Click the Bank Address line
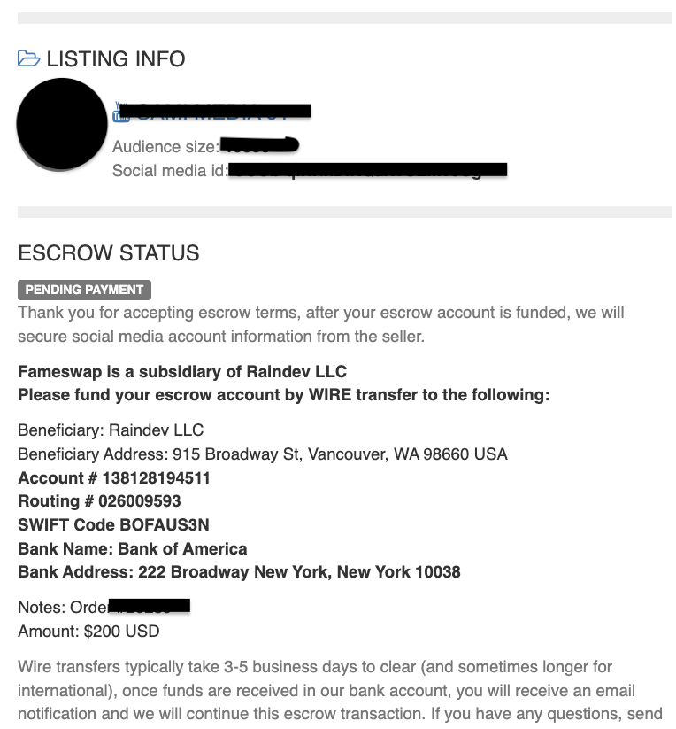Image resolution: width=676 pixels, height=729 pixels. 239,572
